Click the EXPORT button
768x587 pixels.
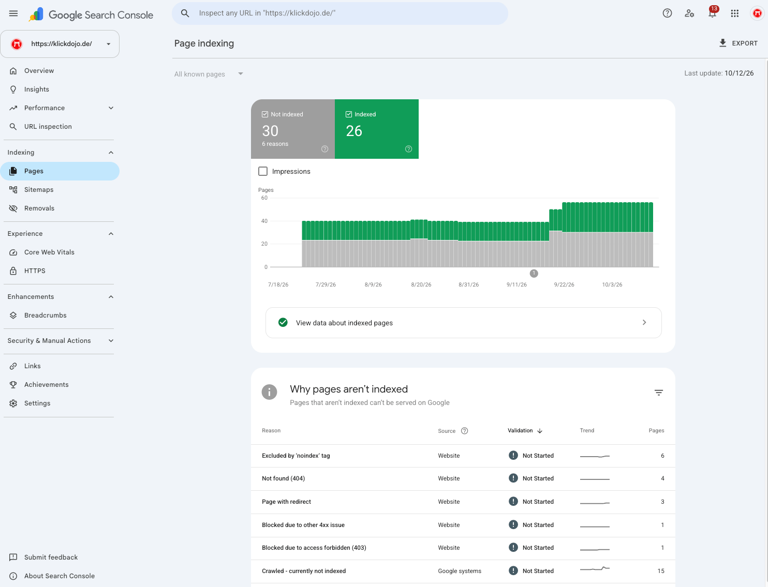[738, 43]
